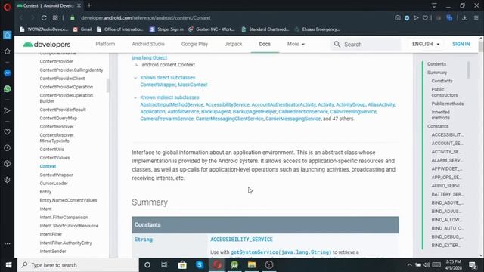Open the My Flow sidebar icon
Screen dimensions: 484x272
click(7, 110)
